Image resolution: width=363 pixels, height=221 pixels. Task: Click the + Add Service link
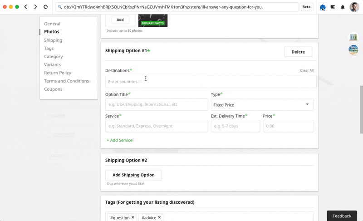(x=120, y=140)
